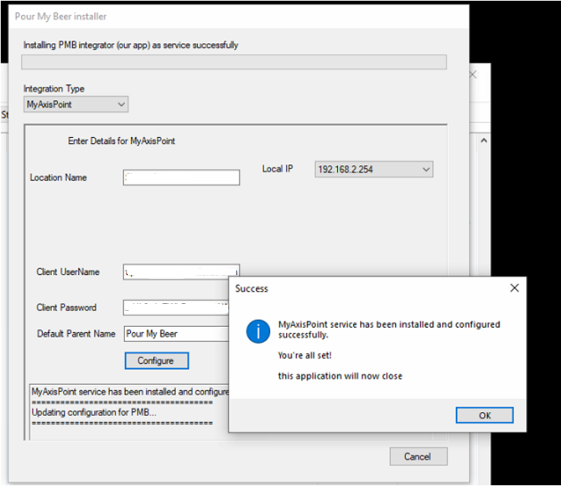
Task: Click OK in the Success dialog
Action: pos(484,415)
